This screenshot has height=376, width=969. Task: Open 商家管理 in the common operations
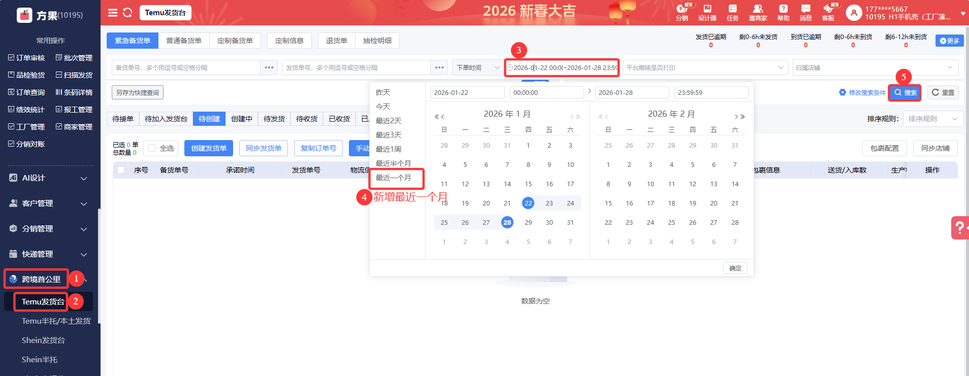pyautogui.click(x=74, y=127)
